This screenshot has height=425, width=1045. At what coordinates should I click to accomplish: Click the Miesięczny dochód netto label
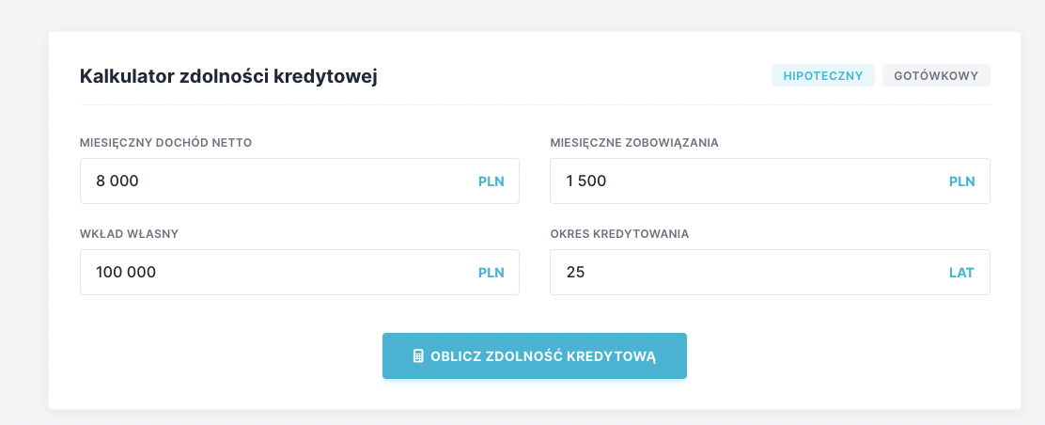pyautogui.click(x=165, y=143)
